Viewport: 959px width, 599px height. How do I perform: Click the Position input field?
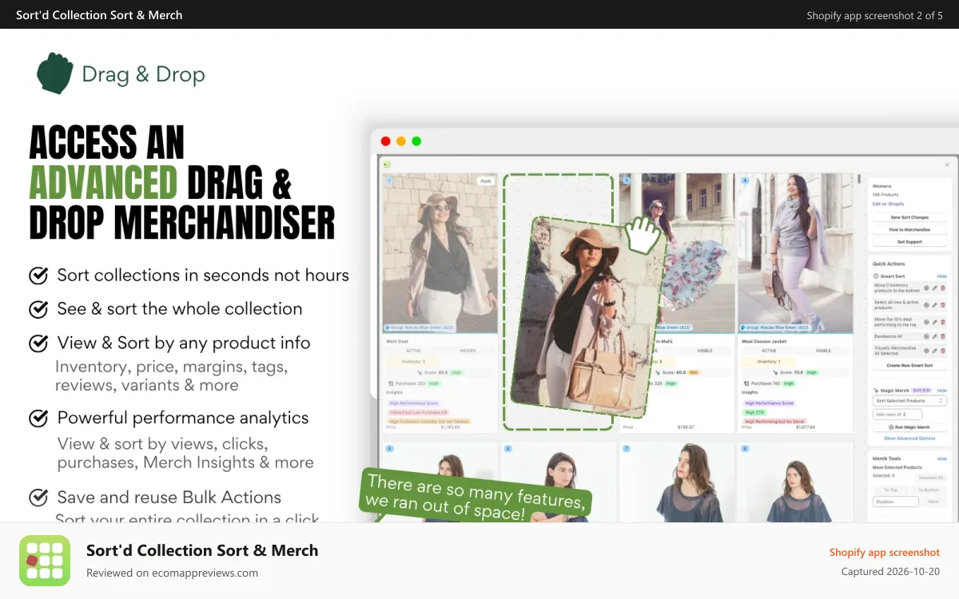pos(896,502)
